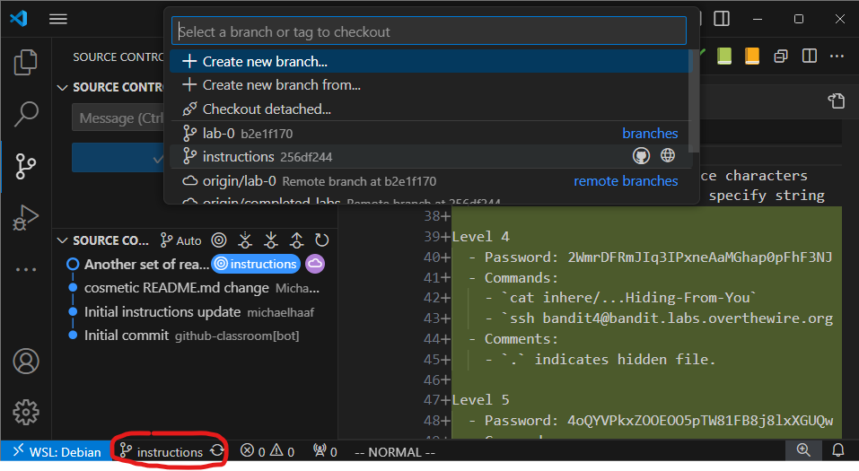Collapse the source control graph section
The height and width of the screenshot is (471, 859).
(63, 240)
